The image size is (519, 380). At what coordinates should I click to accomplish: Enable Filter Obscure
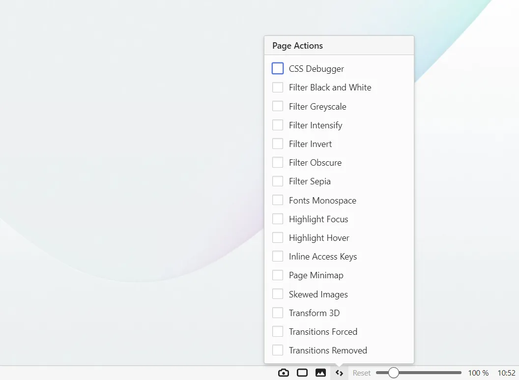pyautogui.click(x=278, y=163)
